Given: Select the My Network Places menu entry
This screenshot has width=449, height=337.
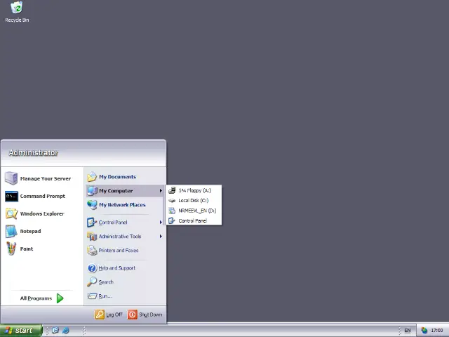Looking at the screenshot, I should click(x=125, y=205).
